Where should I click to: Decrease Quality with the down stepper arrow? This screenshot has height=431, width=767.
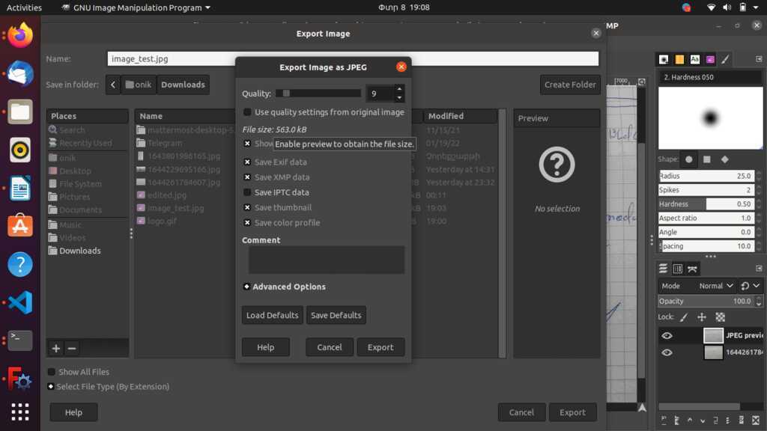[399, 98]
